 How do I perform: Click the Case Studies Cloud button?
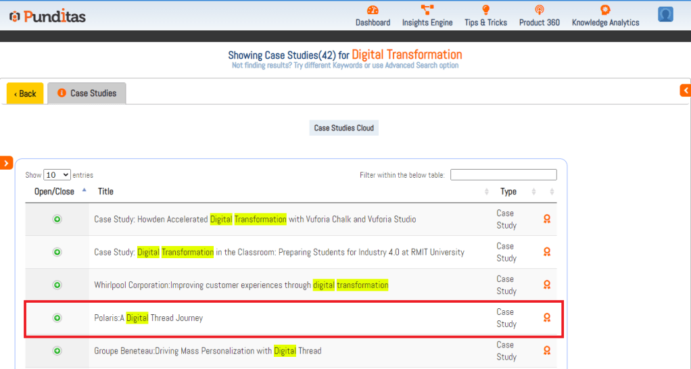point(343,128)
